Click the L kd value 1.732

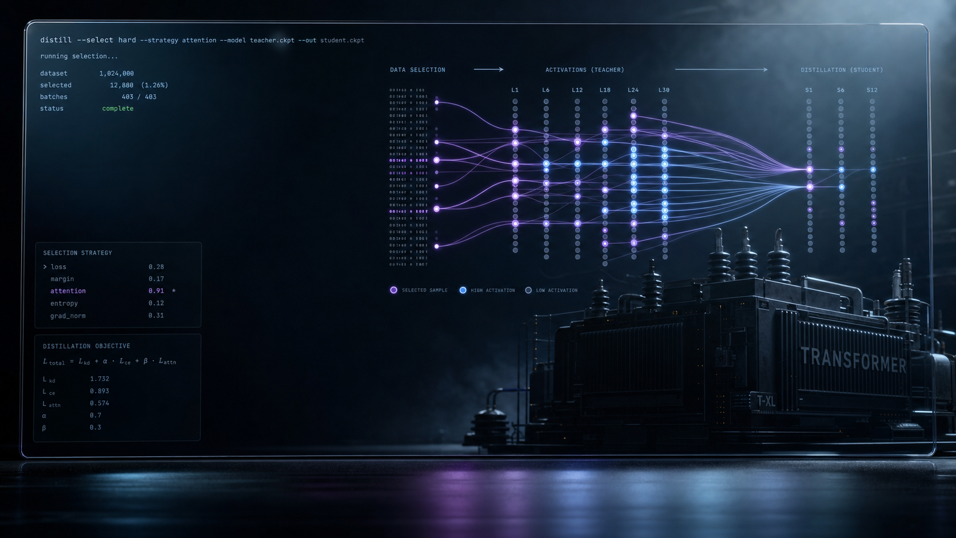click(99, 378)
